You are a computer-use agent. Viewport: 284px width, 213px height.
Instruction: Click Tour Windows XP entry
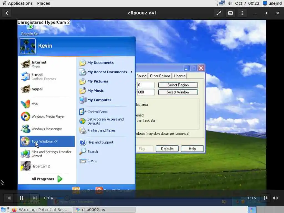coord(47,141)
